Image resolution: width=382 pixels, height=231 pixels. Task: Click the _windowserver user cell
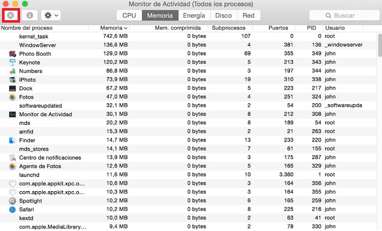pos(344,45)
